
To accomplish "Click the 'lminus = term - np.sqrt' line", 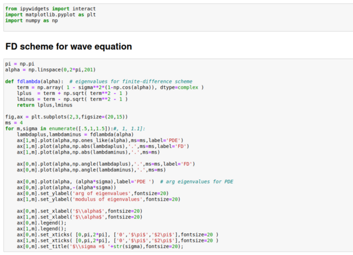I will click(72, 99).
